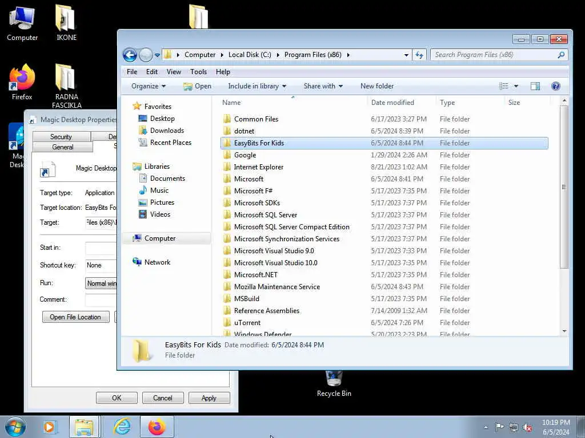Open the Edit menu

pyautogui.click(x=151, y=72)
